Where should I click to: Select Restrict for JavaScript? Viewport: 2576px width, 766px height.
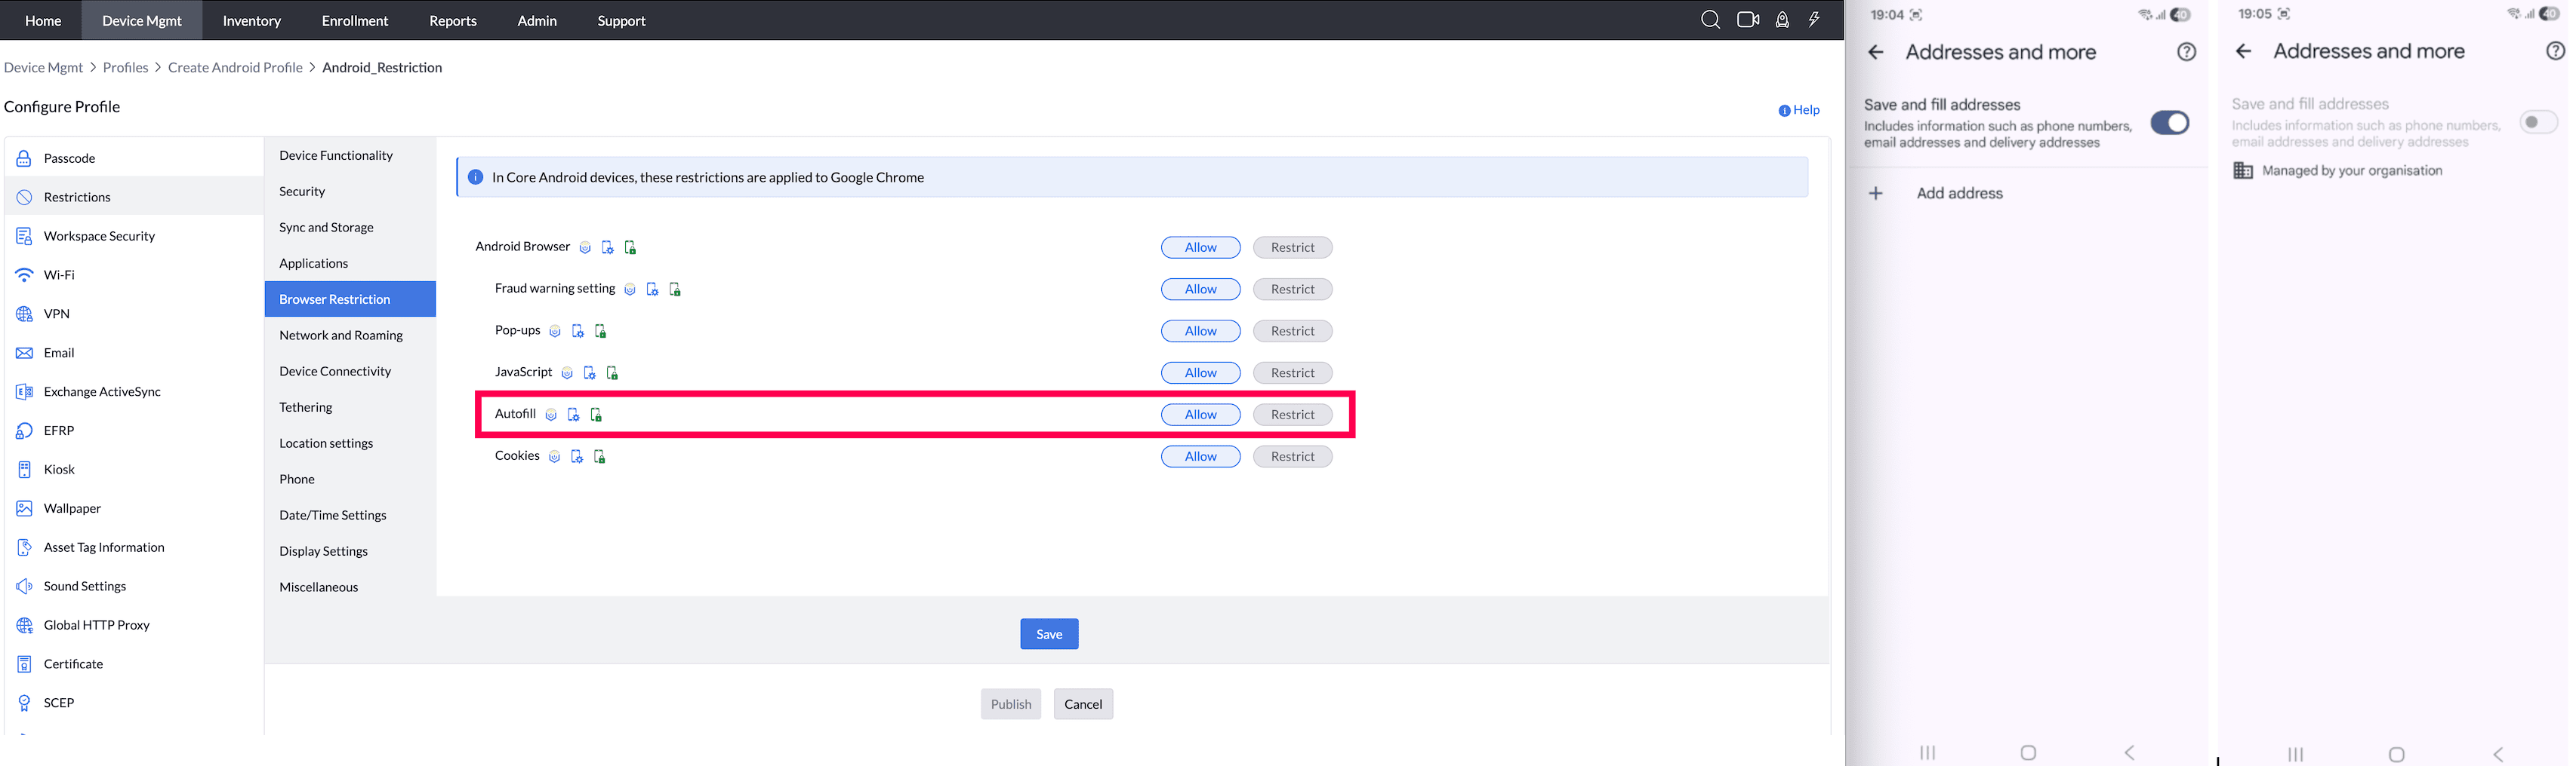click(x=1293, y=373)
